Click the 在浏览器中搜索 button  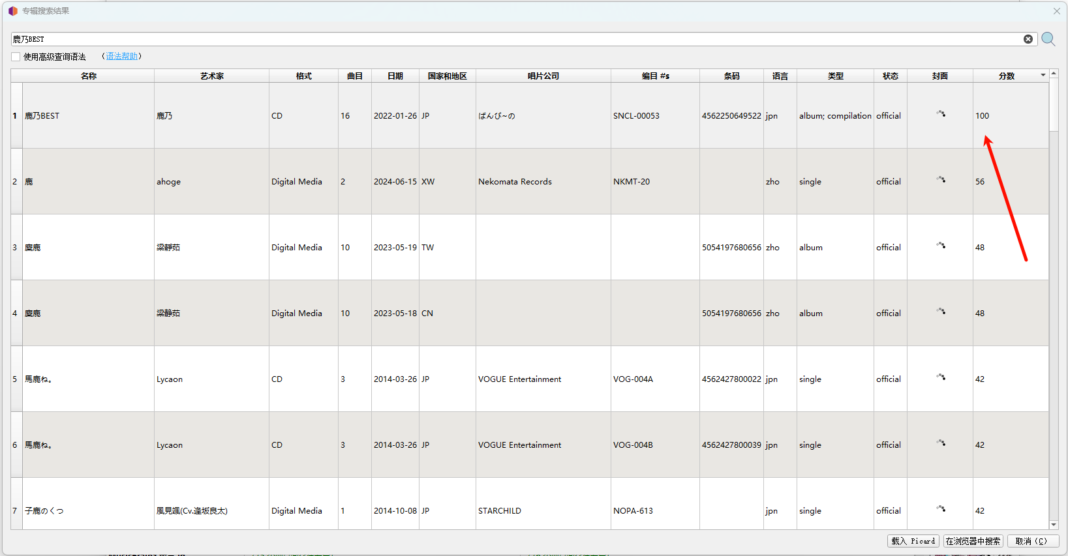click(972, 541)
